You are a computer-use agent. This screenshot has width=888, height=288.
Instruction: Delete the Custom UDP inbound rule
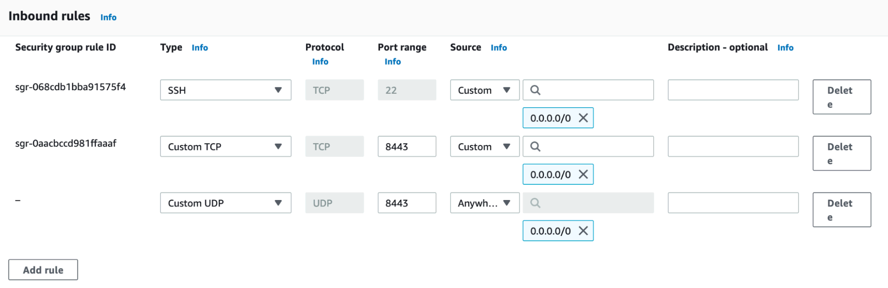click(841, 210)
